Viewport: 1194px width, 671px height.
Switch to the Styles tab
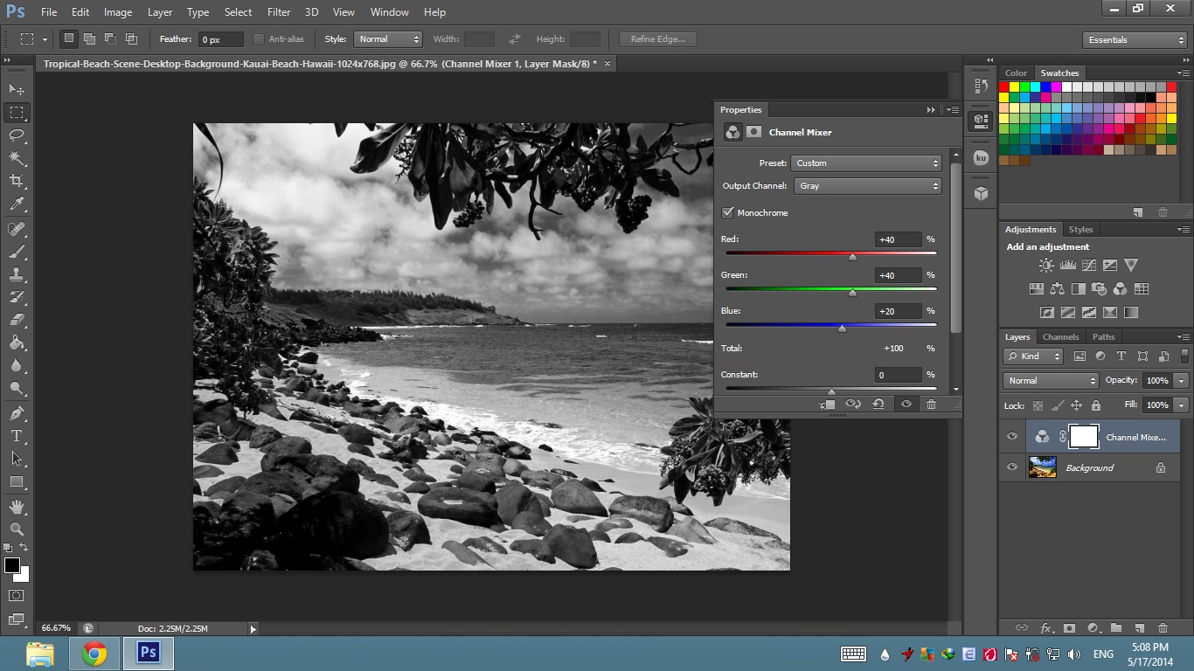tap(1080, 230)
